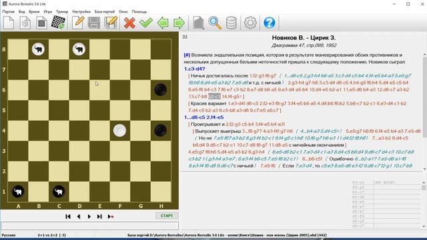This screenshot has width=427, height=240.
Task: Step back one move
Action: [x=79, y=216]
